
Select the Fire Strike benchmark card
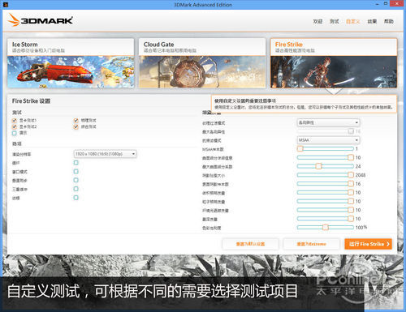[x=334, y=63]
